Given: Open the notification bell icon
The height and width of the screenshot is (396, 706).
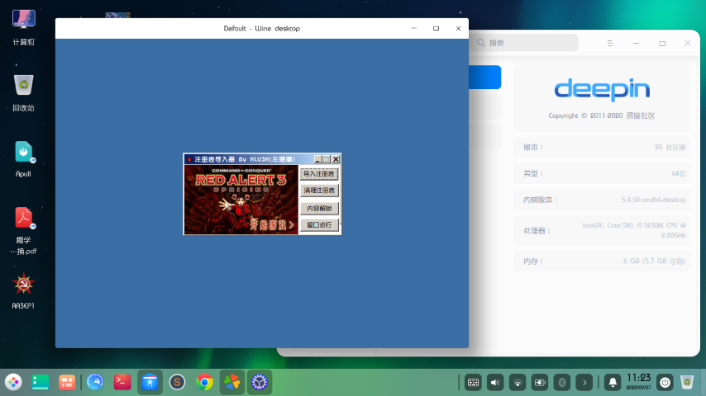Looking at the screenshot, I should [x=613, y=383].
